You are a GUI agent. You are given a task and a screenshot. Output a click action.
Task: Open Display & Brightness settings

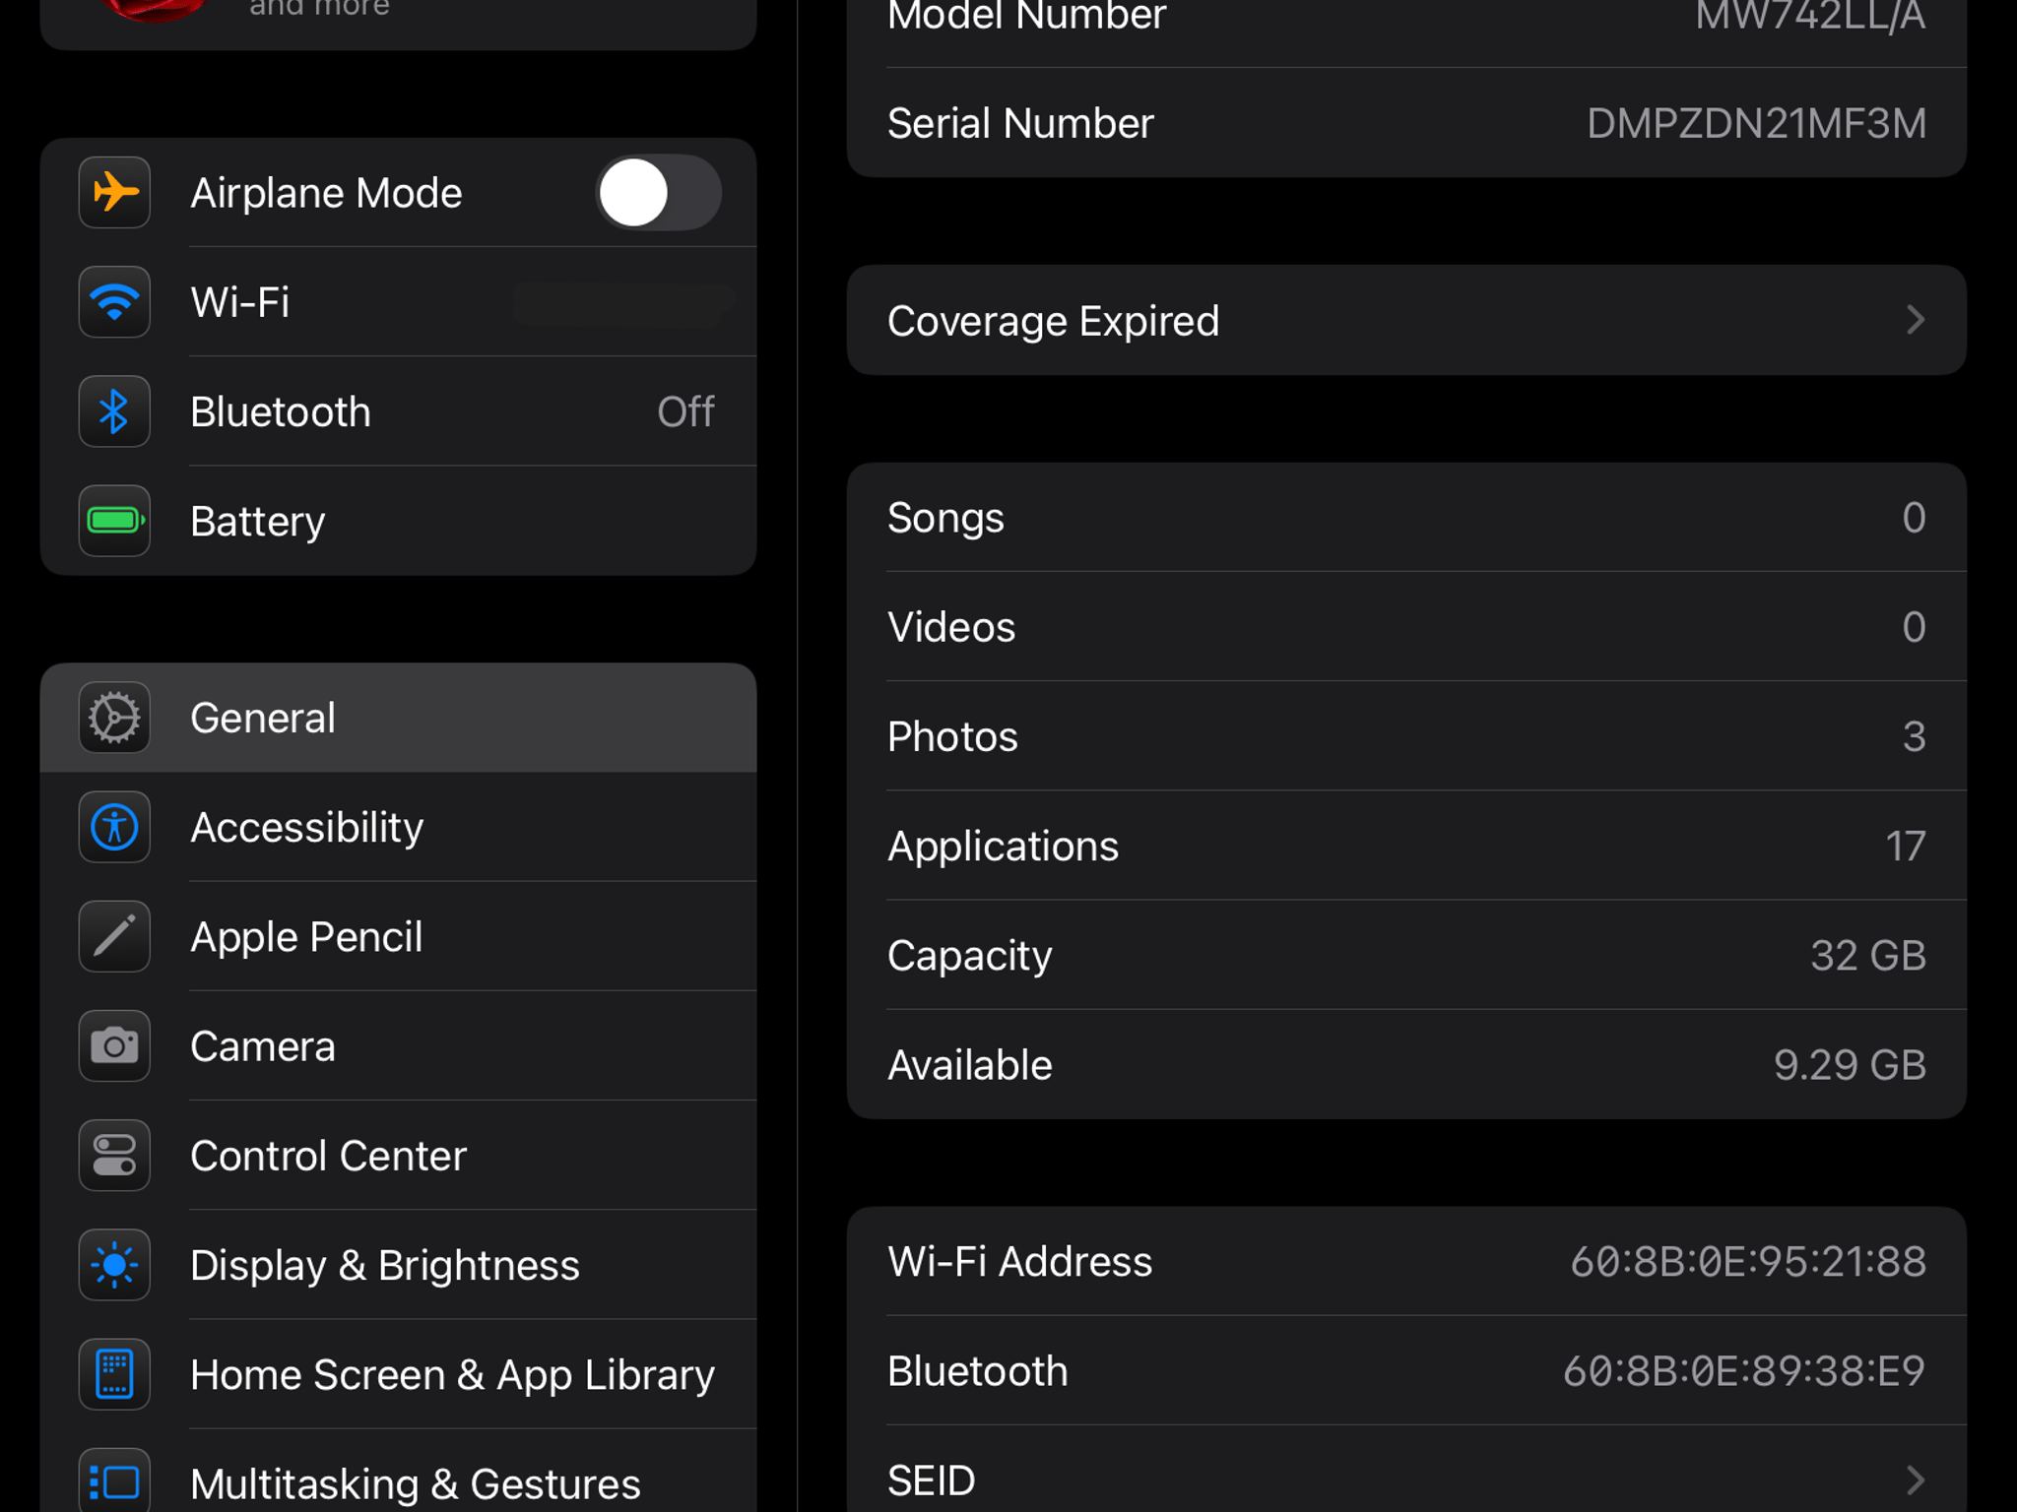click(399, 1265)
